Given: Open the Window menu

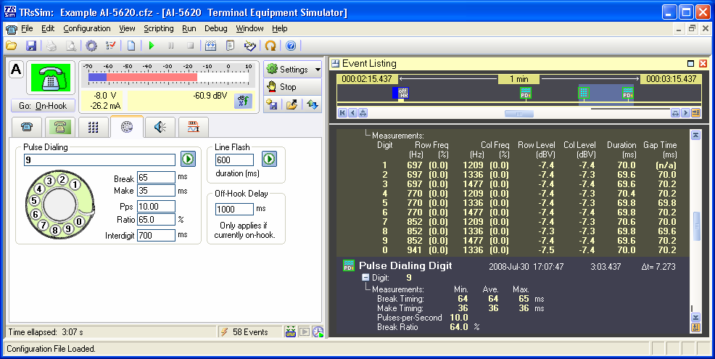Looking at the screenshot, I should 249,28.
